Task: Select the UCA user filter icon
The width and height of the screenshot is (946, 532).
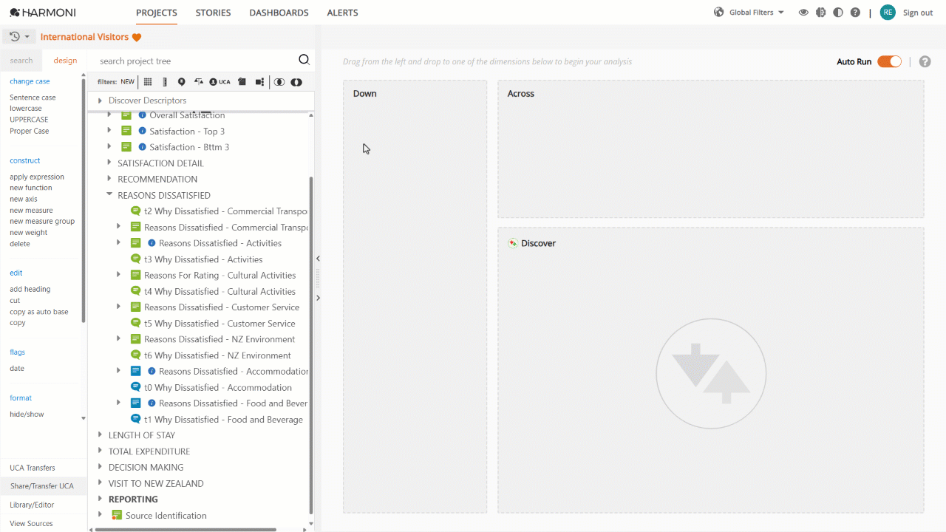Action: pyautogui.click(x=220, y=82)
